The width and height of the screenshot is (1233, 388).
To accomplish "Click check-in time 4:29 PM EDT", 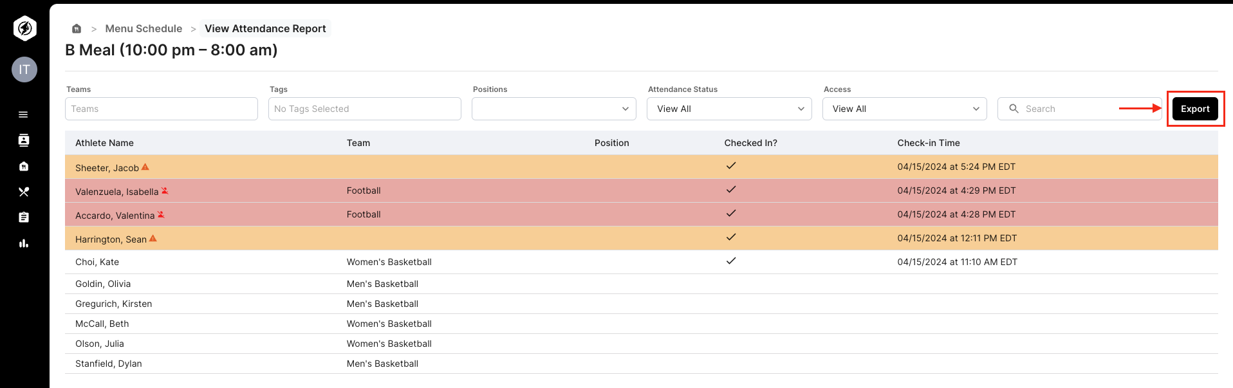I will point(956,190).
